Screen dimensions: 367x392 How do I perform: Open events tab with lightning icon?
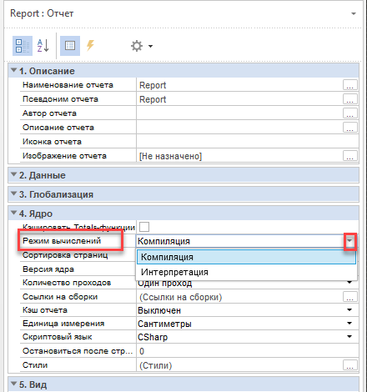tap(90, 45)
